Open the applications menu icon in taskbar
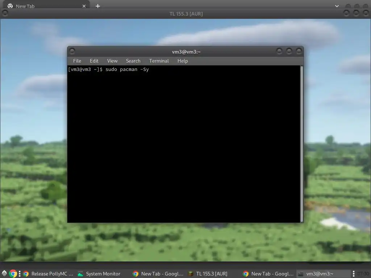The height and width of the screenshot is (278, 371). pos(4,274)
